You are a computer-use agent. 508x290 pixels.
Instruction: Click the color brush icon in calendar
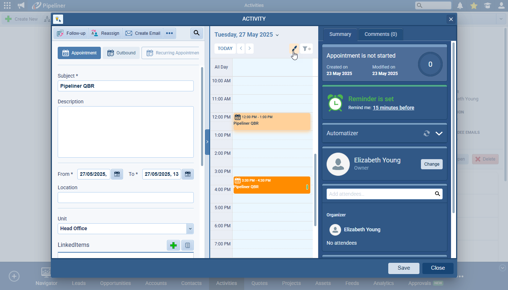tap(294, 49)
